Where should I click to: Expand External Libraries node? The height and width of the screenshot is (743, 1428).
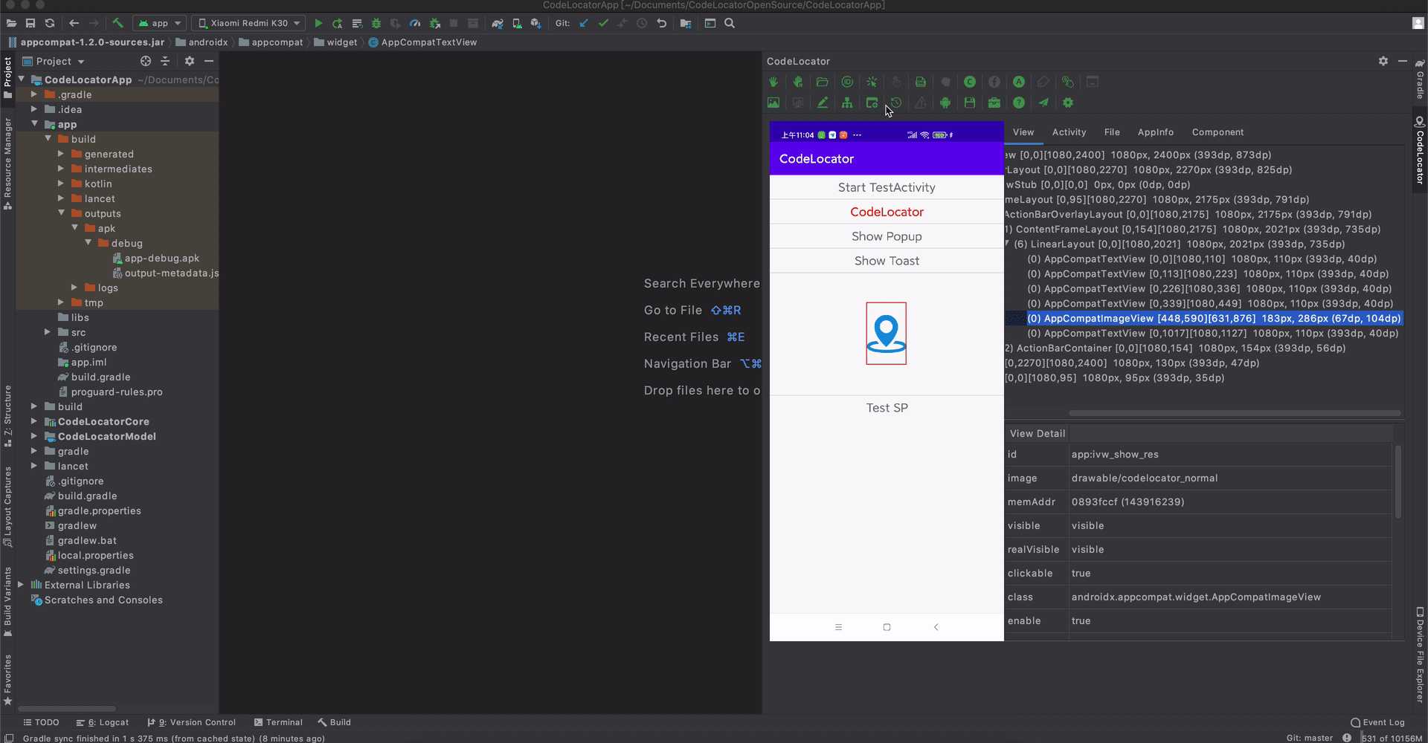tap(21, 585)
